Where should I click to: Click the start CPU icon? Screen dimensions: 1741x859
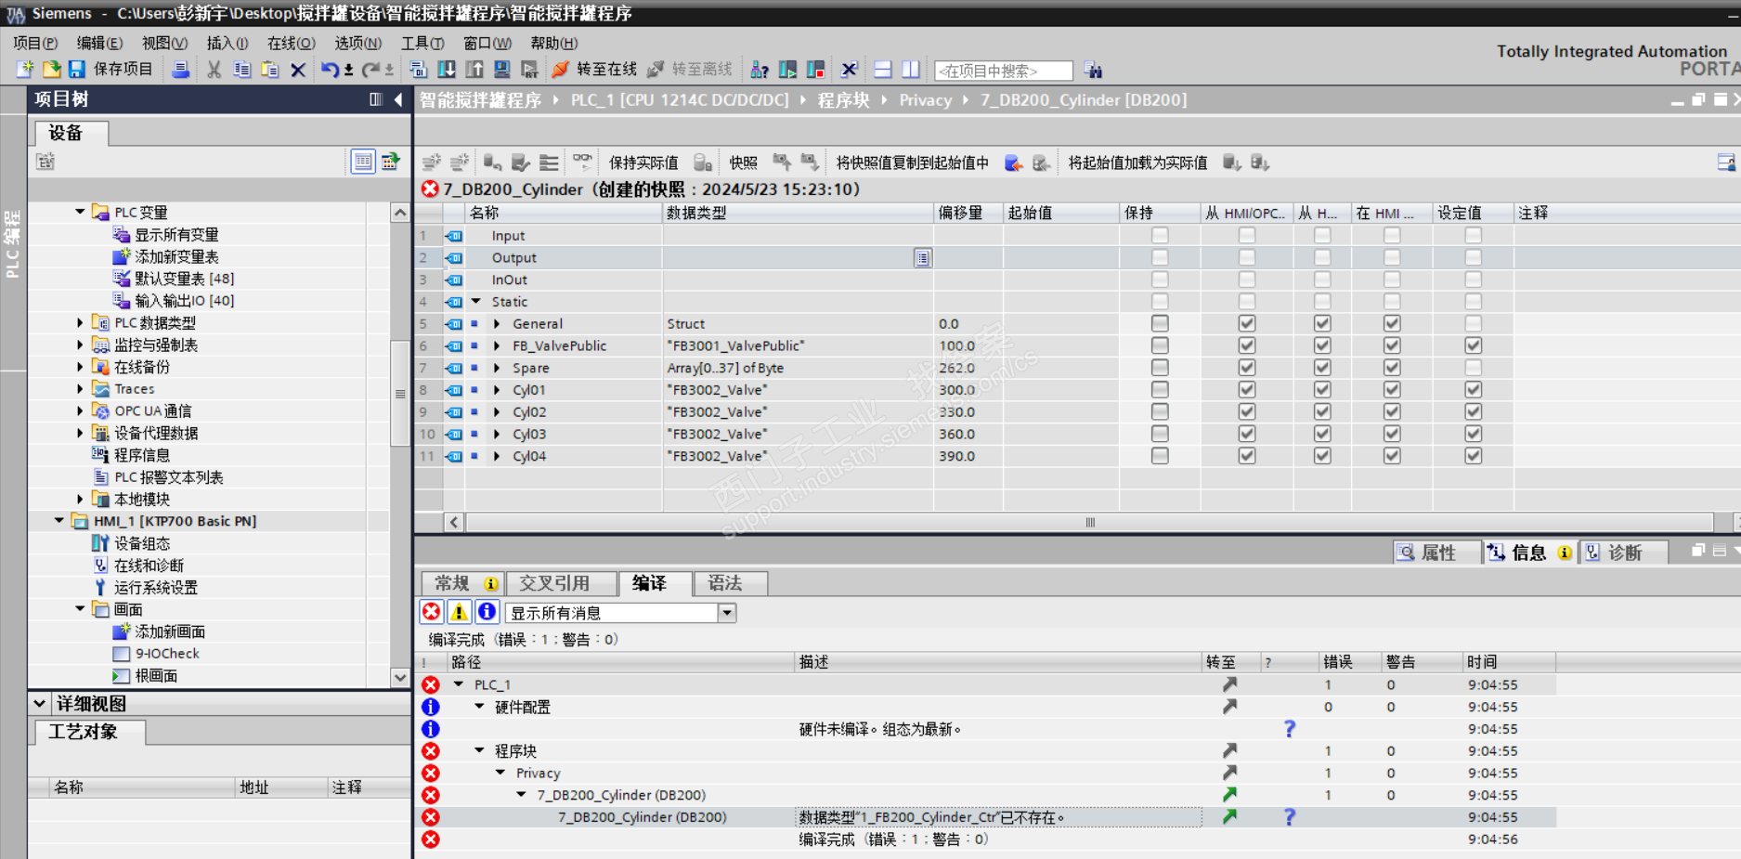[788, 70]
